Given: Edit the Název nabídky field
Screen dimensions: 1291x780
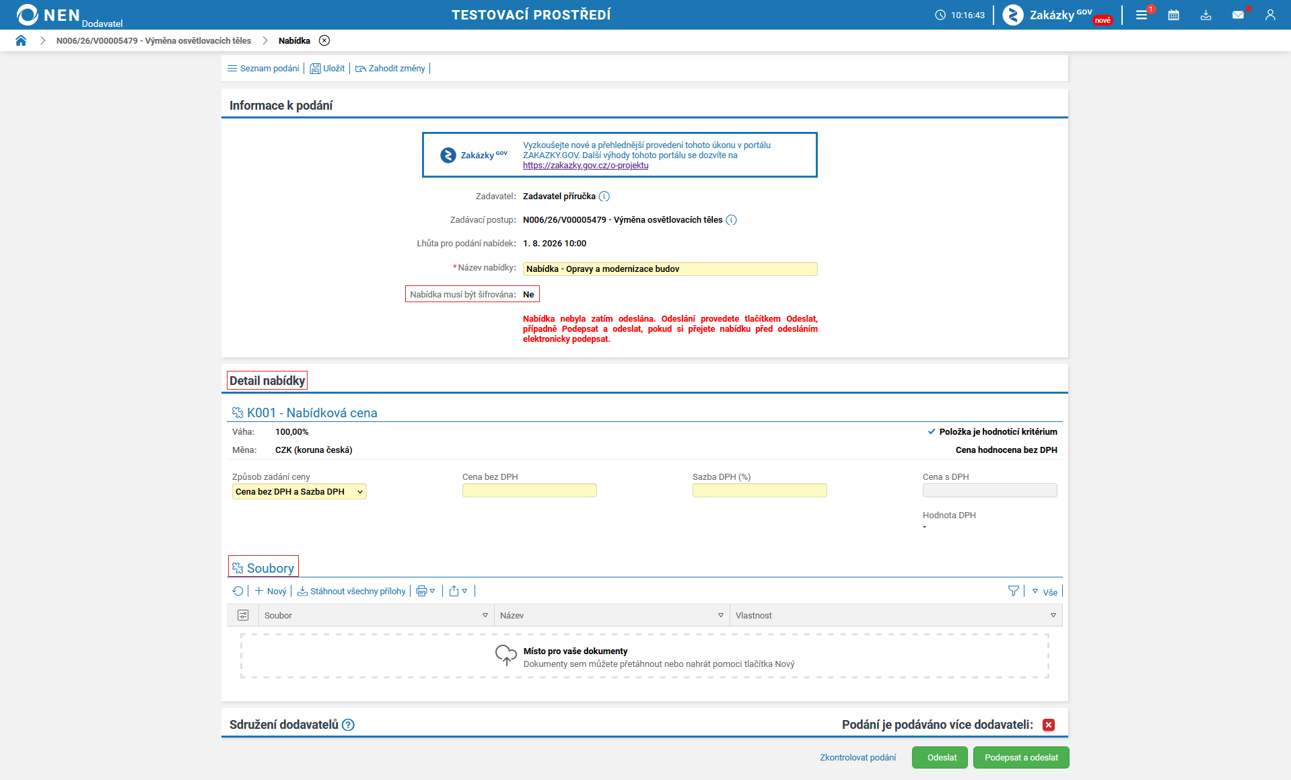Looking at the screenshot, I should point(670,269).
